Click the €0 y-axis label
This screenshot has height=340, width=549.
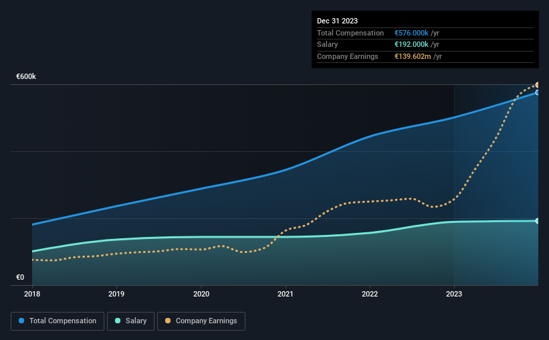pos(20,277)
